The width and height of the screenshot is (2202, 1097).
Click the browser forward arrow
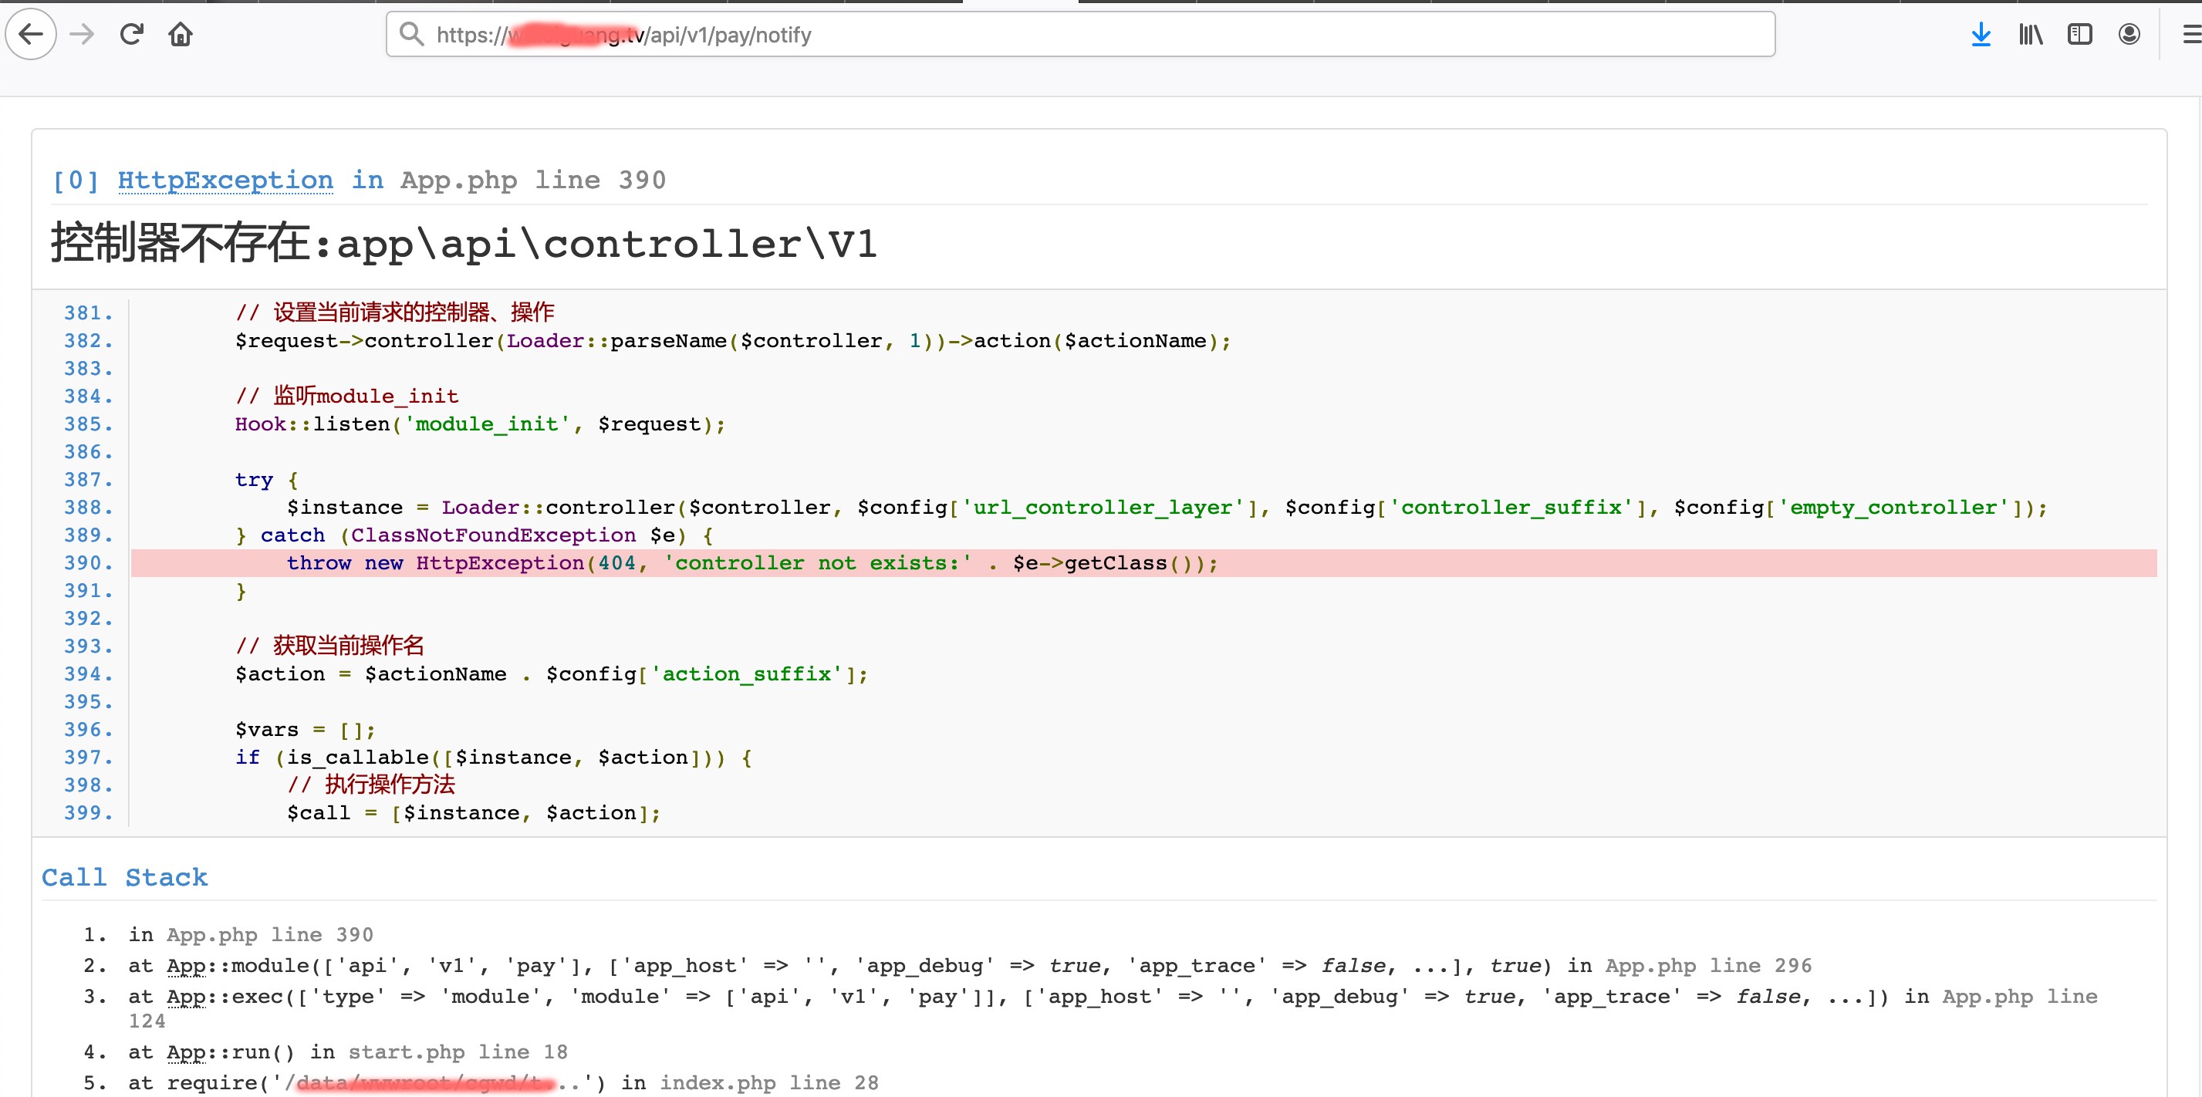82,34
